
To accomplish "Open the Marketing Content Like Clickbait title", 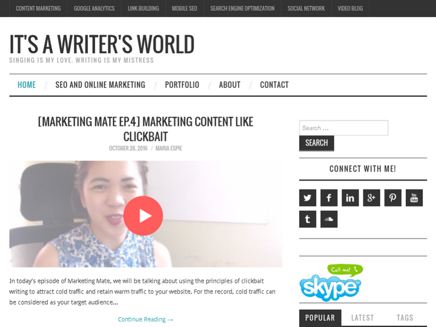I will 145,129.
